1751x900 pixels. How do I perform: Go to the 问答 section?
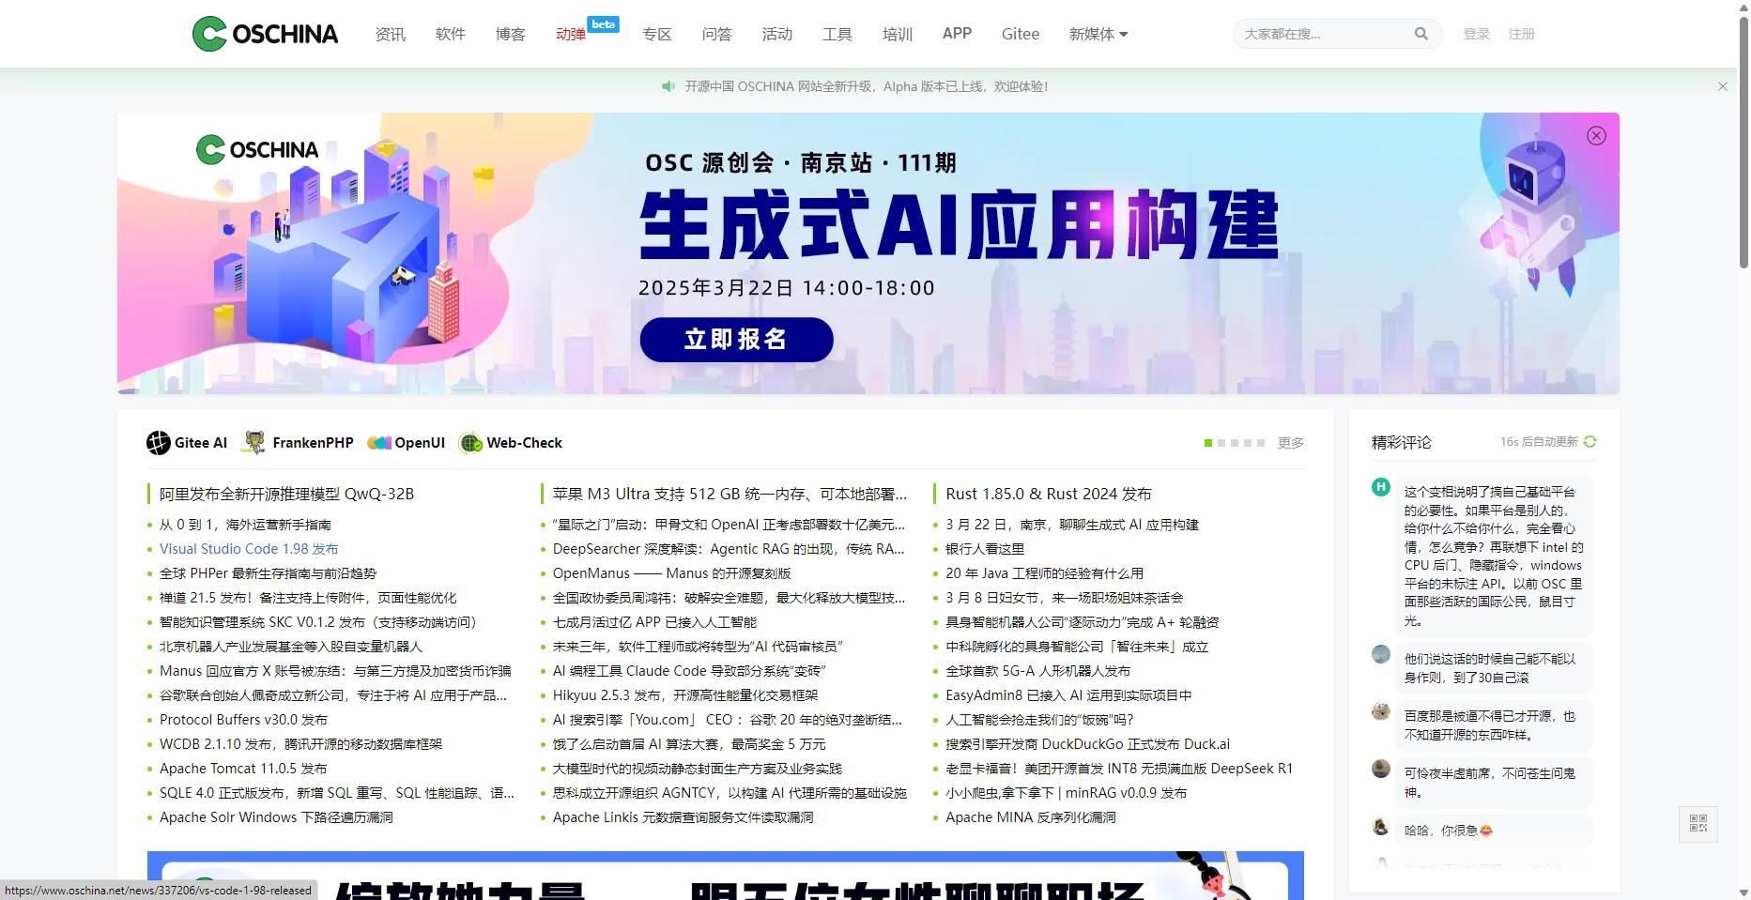pos(716,34)
